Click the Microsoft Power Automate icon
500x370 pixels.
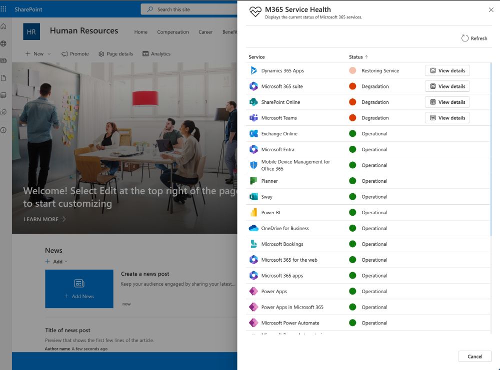253,323
